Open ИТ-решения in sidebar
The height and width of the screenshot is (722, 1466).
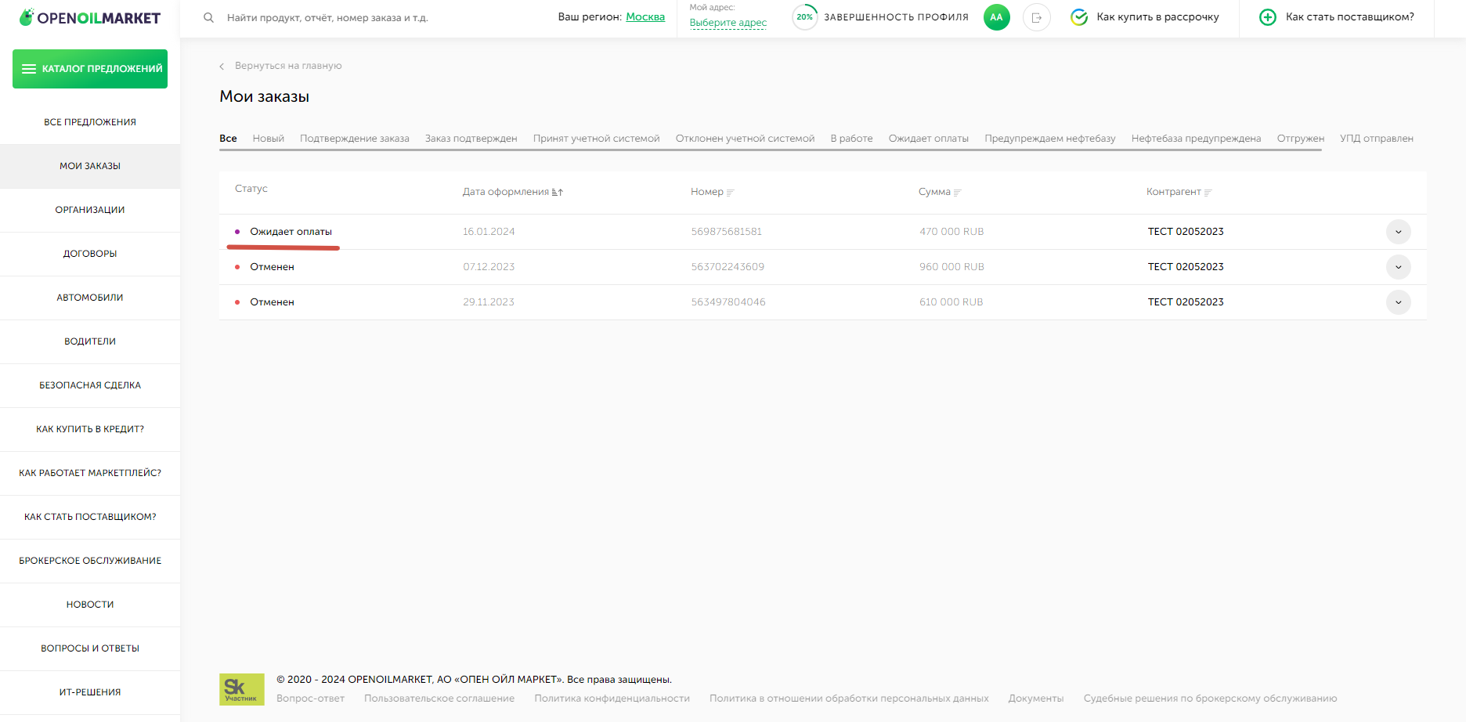90,692
